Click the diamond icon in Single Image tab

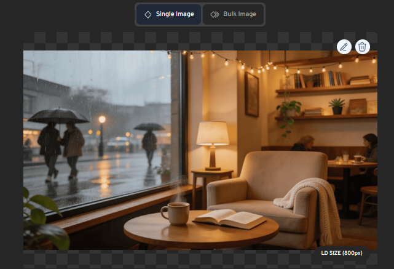(x=148, y=14)
